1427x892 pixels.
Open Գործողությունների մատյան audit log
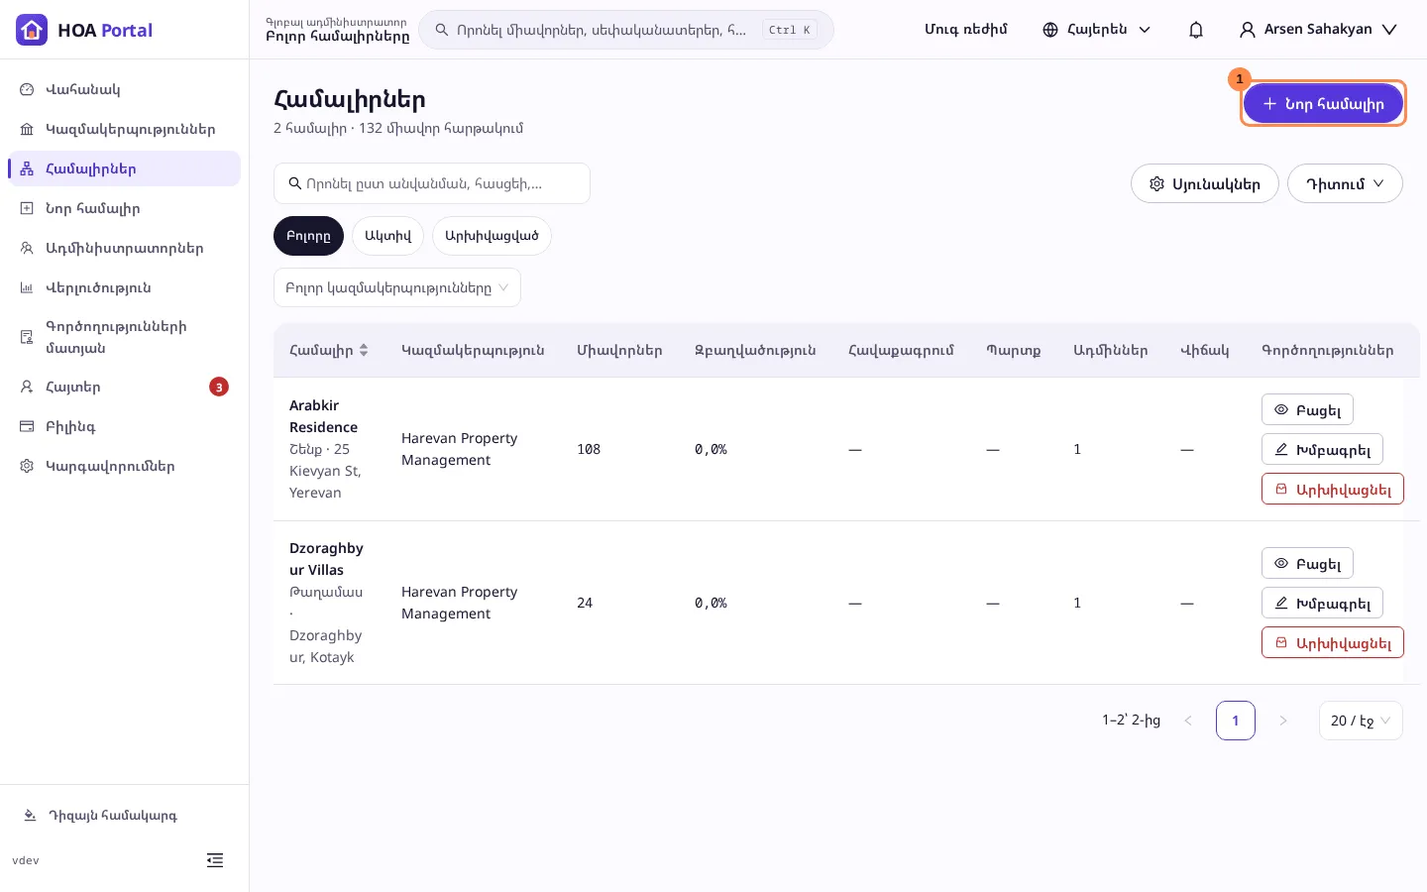[x=124, y=337]
